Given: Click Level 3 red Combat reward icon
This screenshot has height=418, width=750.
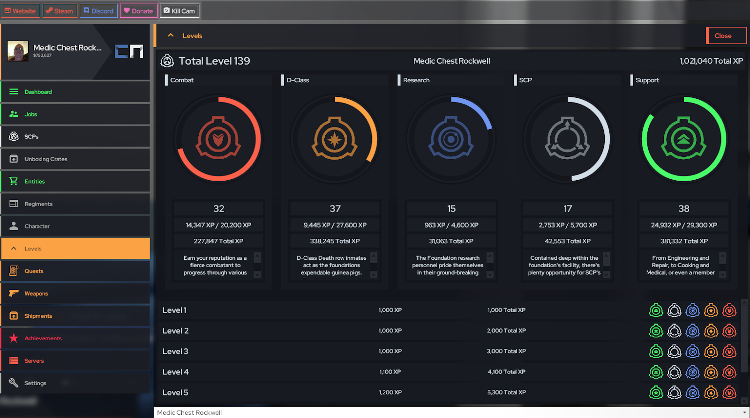Looking at the screenshot, I should coord(729,352).
